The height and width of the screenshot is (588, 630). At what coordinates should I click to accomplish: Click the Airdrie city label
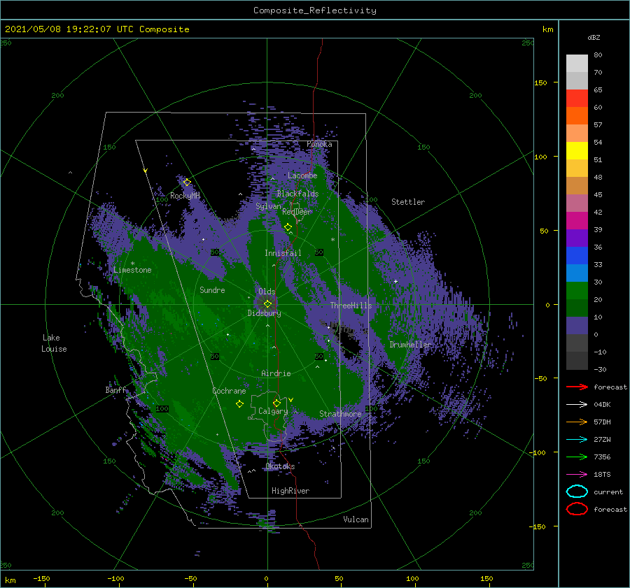tap(276, 373)
